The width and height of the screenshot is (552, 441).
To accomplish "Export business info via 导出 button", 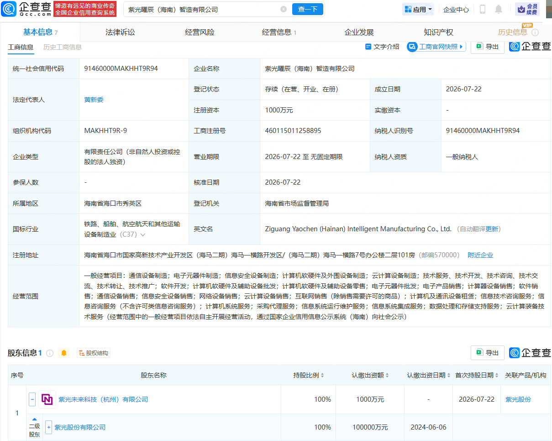I will click(x=488, y=47).
